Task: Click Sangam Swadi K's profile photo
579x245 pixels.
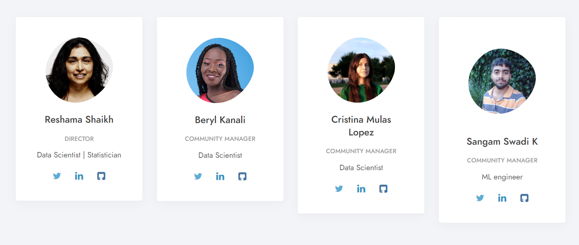Action: [502, 81]
